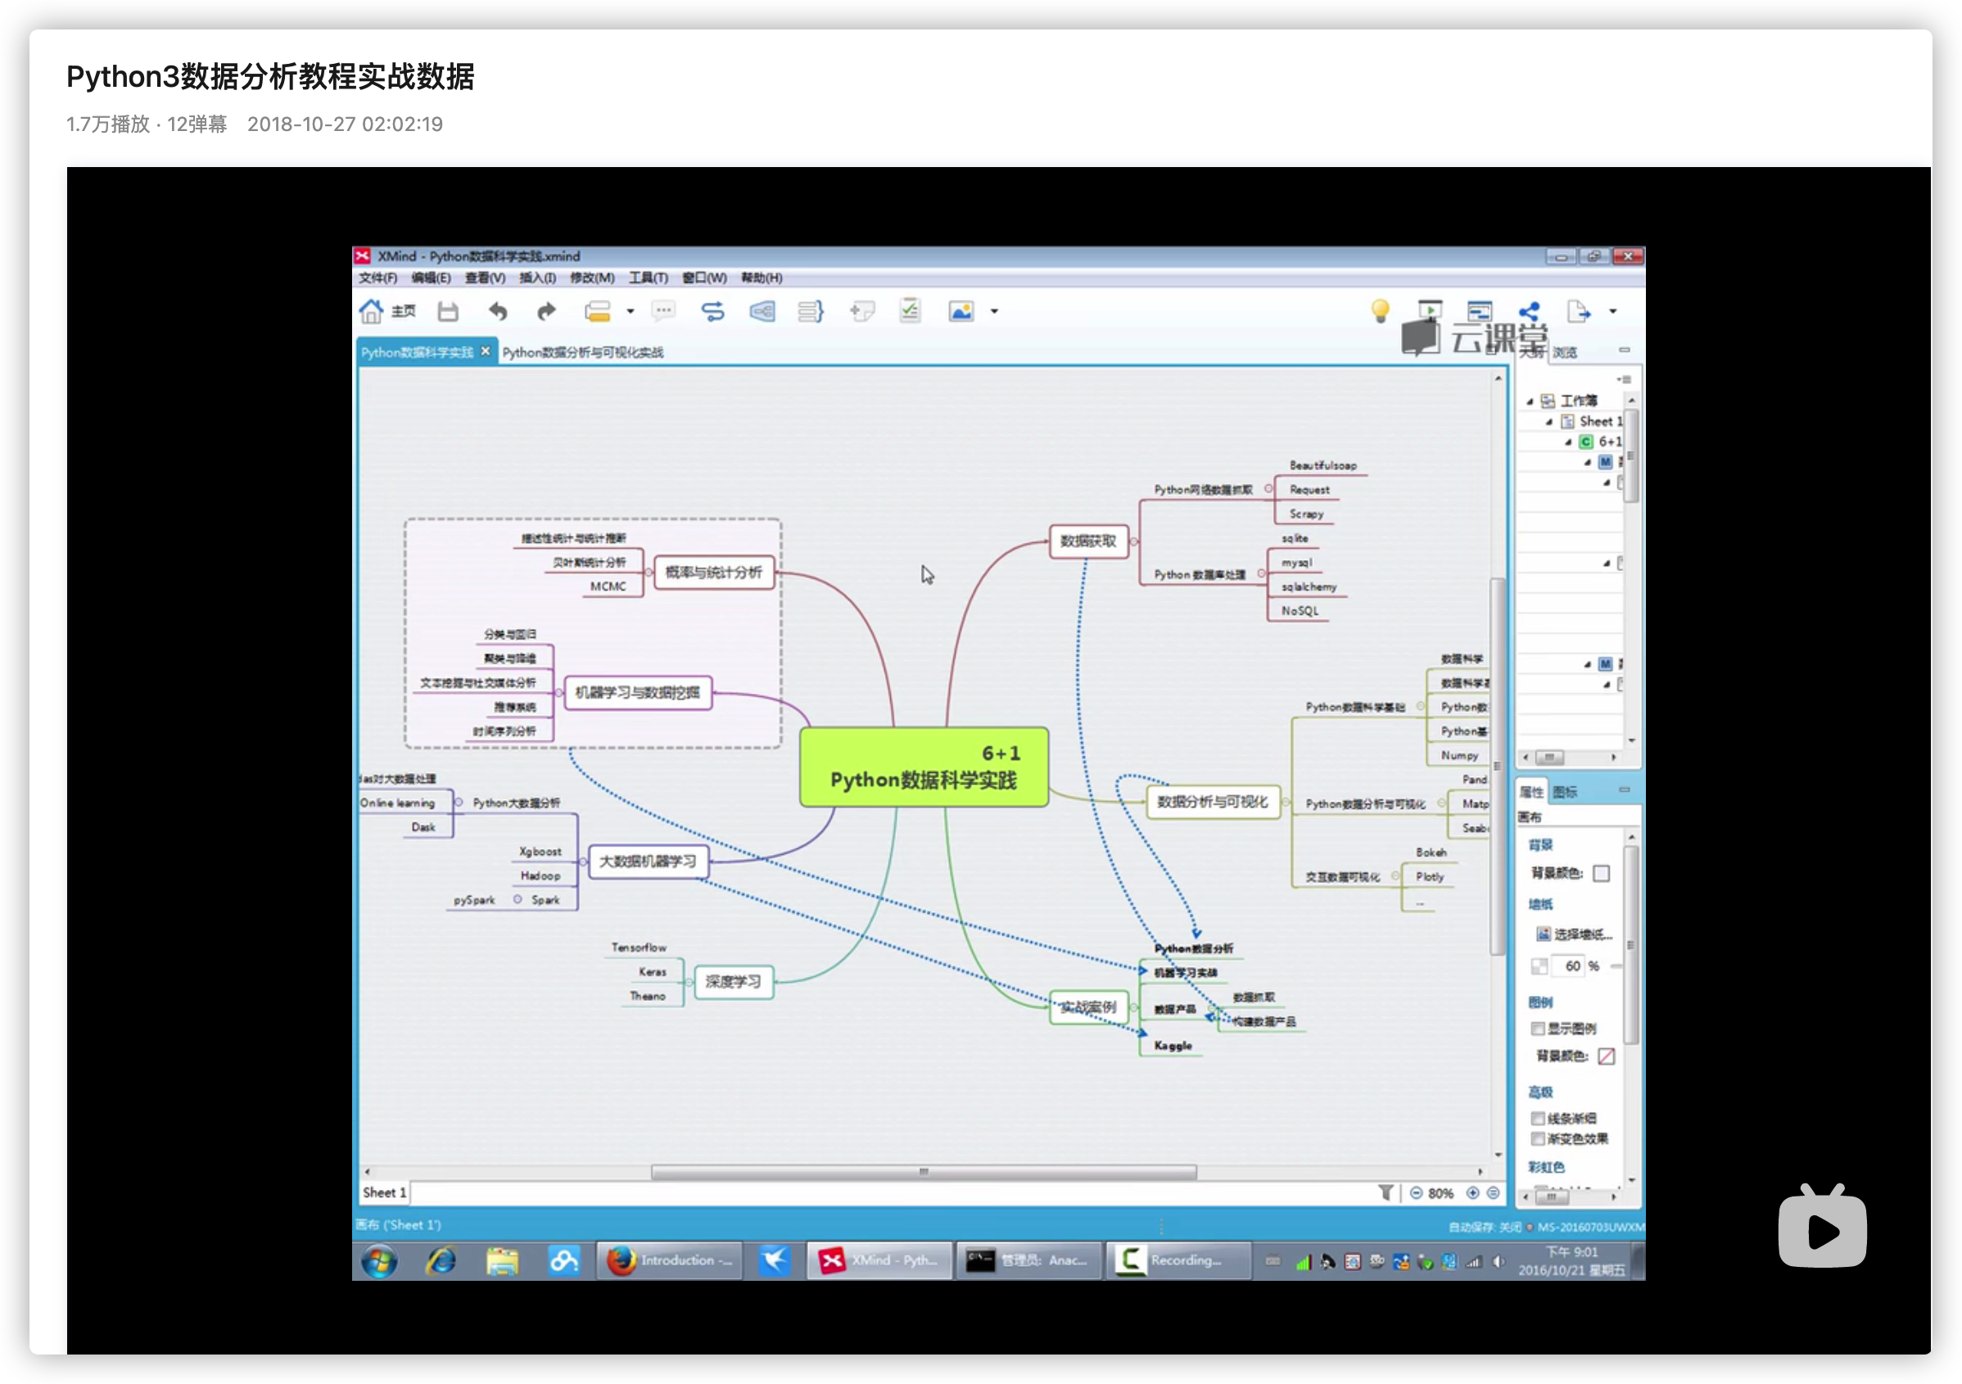Enable the 显示图例 checkbox

pos(1537,1029)
